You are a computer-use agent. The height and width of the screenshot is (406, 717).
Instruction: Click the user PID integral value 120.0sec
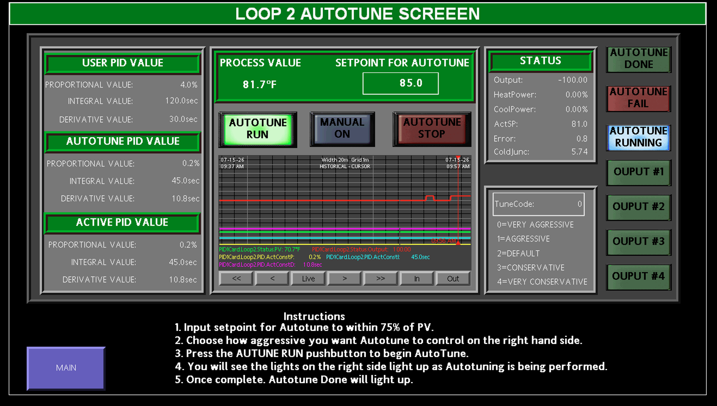182,100
